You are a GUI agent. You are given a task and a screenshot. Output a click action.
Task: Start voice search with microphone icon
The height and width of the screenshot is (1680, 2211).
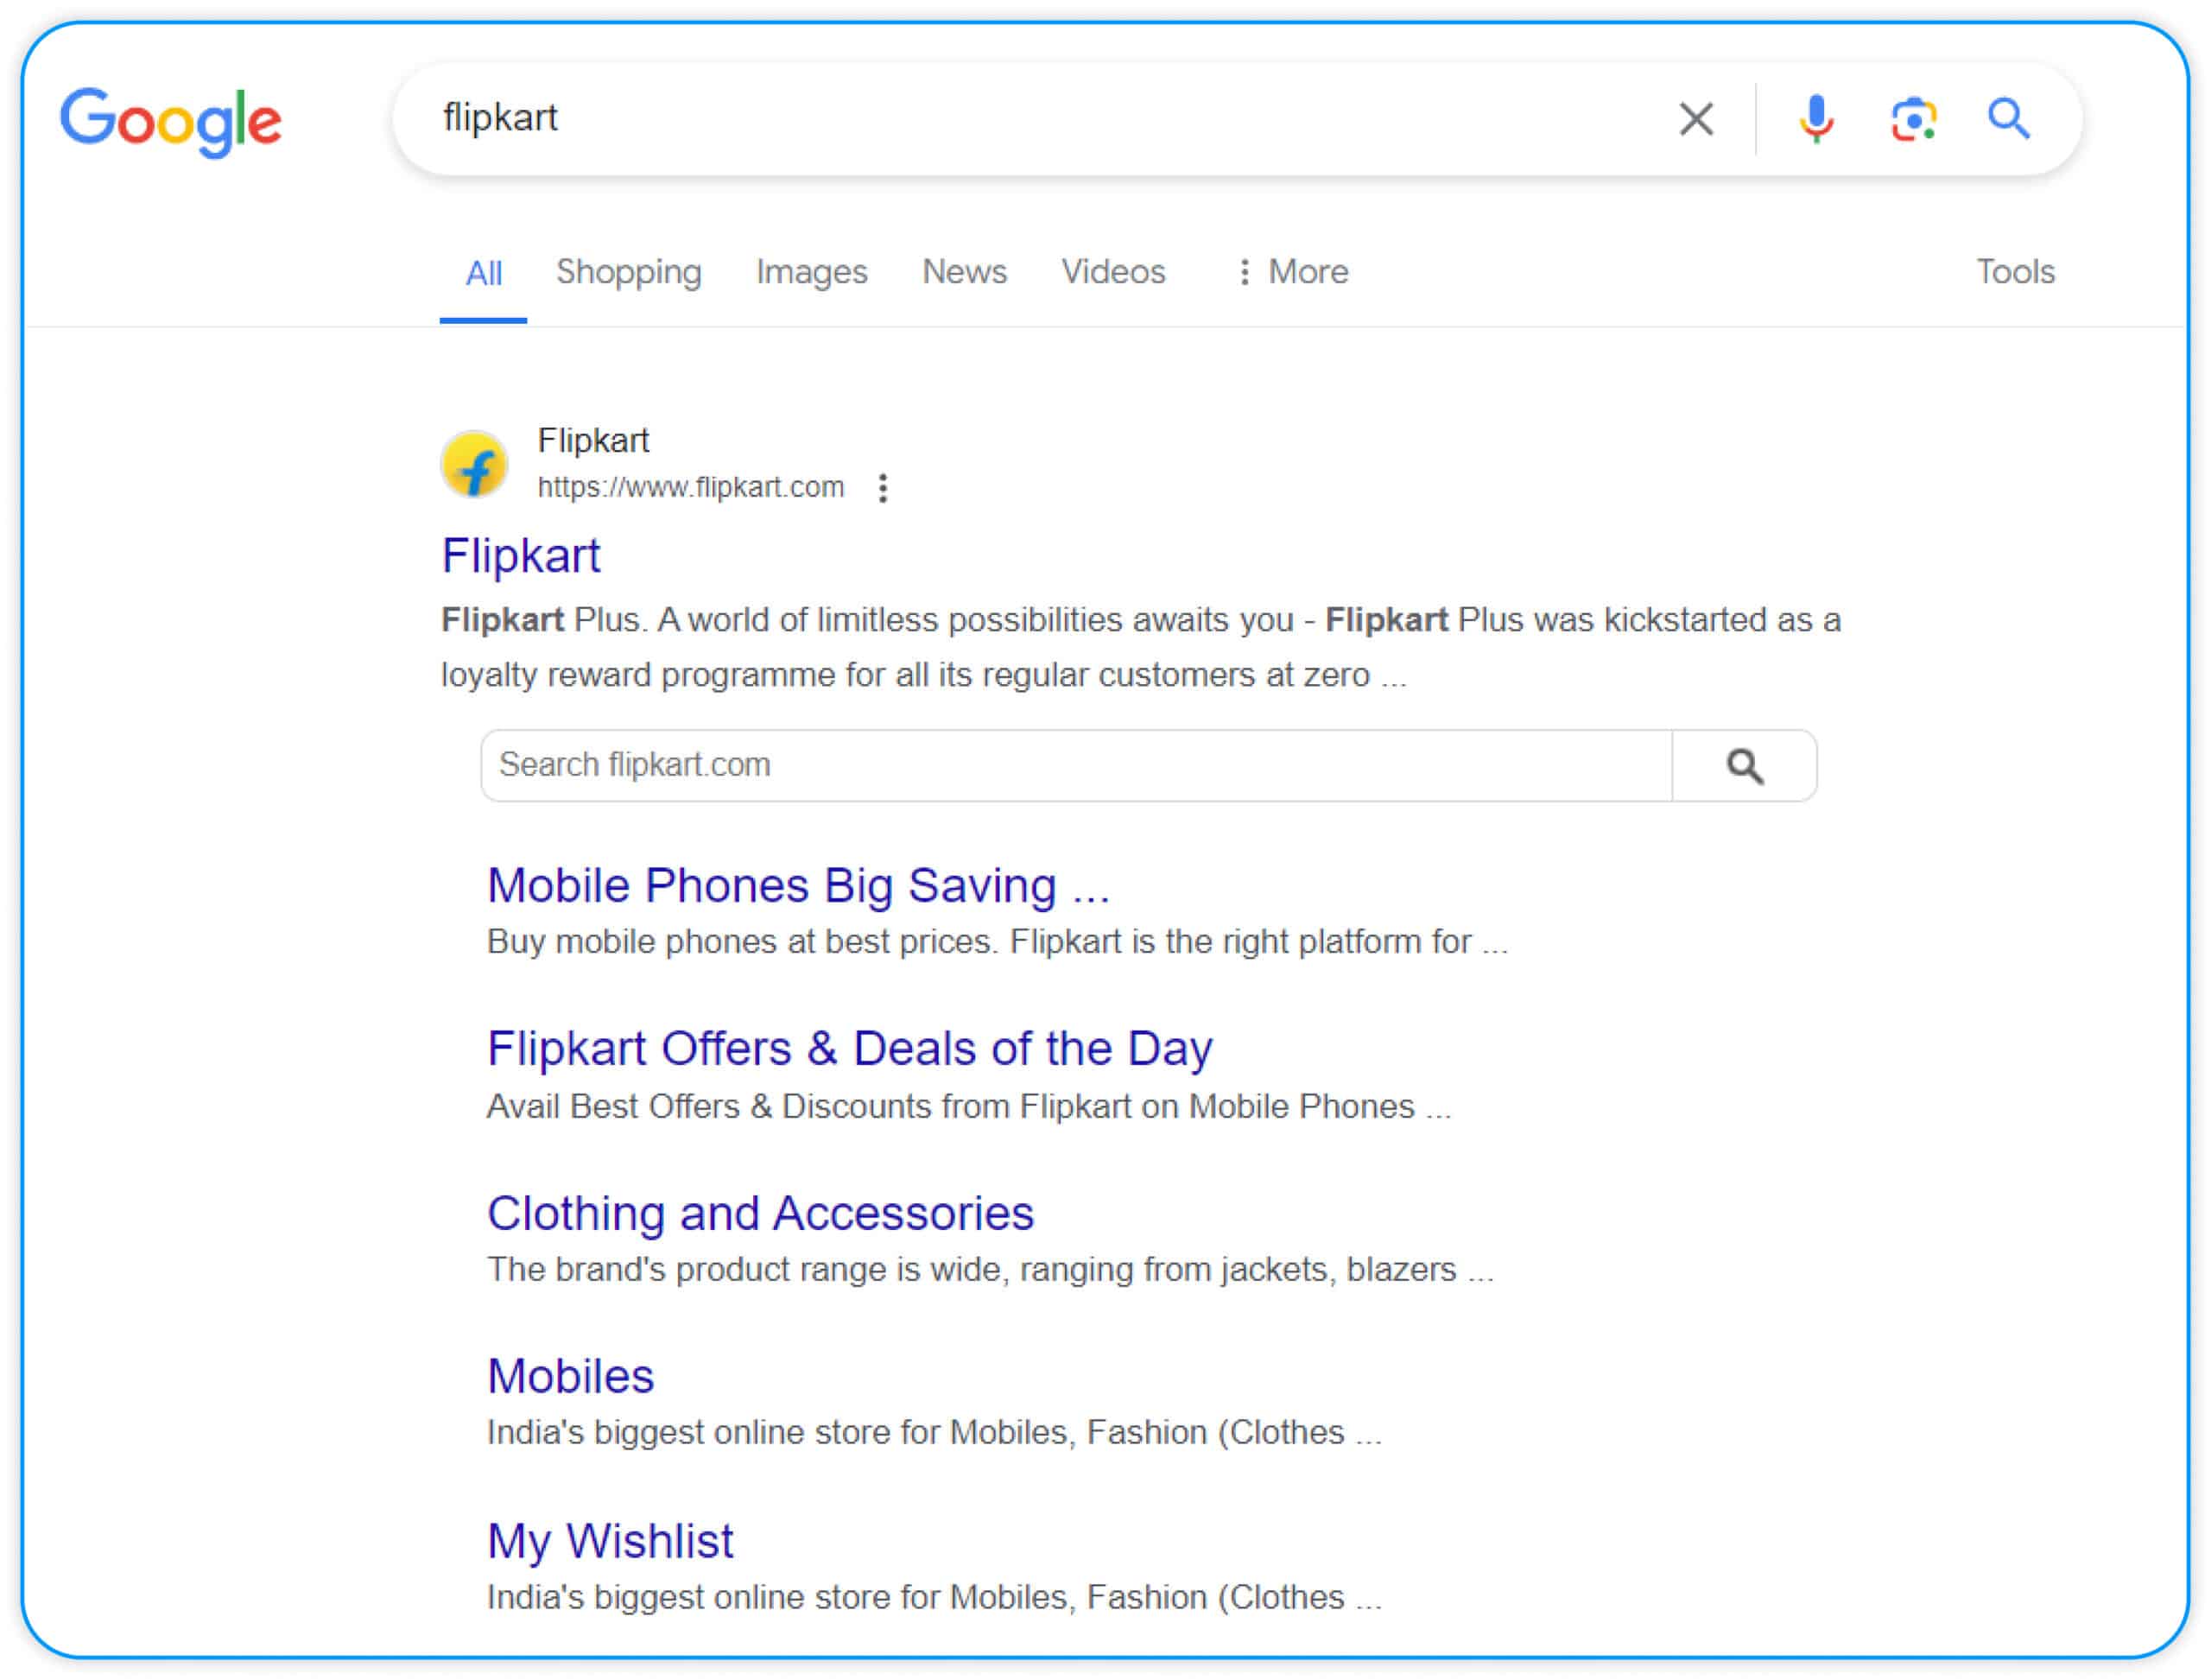click(1816, 119)
